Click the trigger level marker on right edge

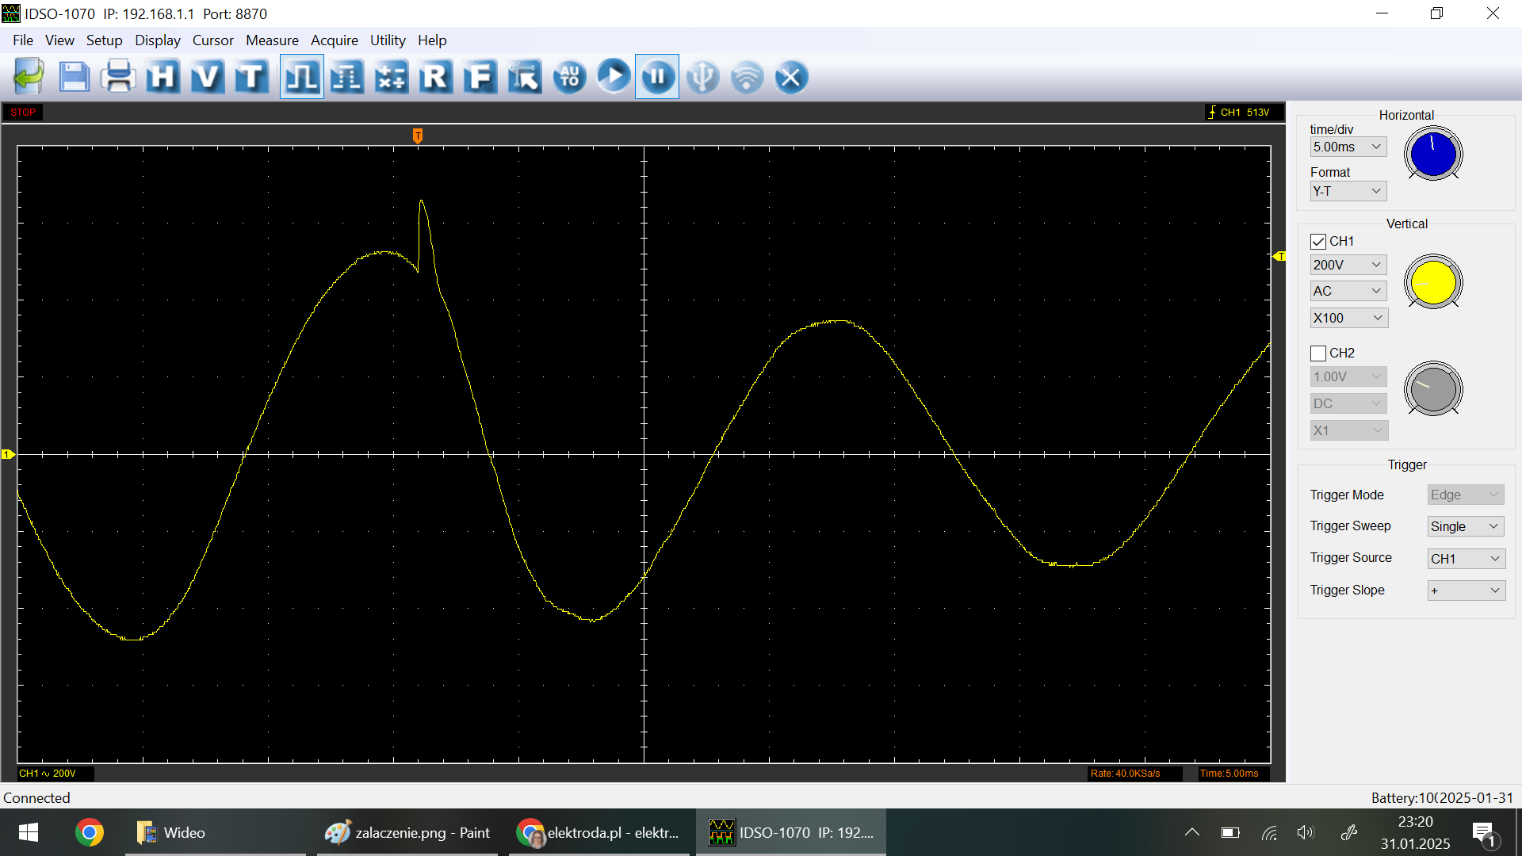coord(1279,256)
